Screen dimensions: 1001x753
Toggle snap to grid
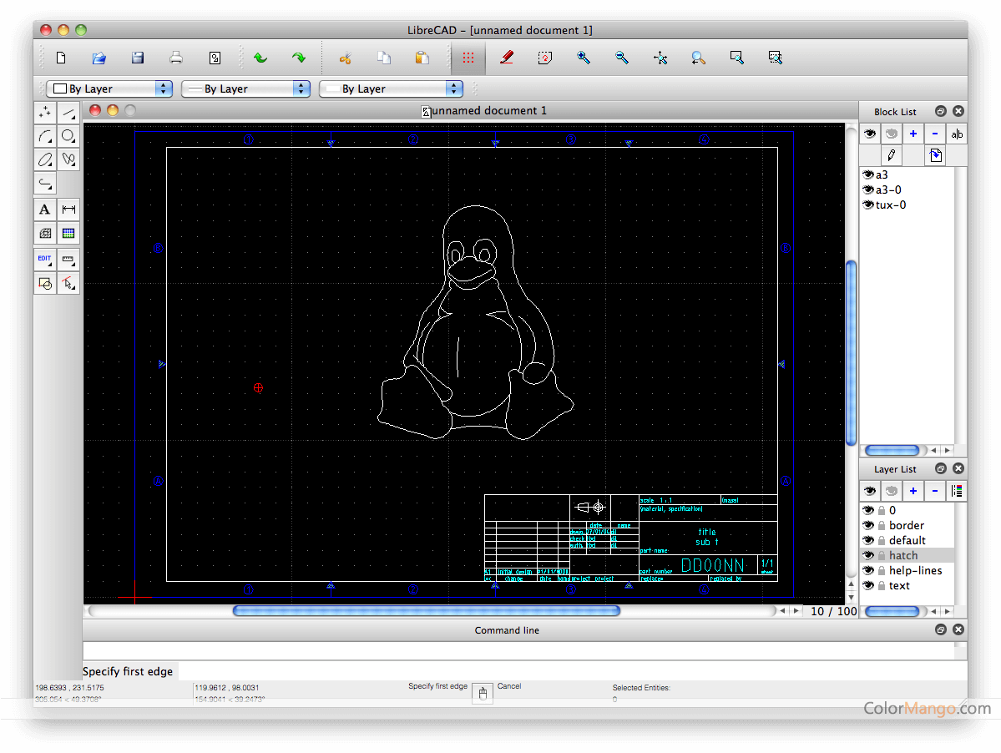(468, 58)
